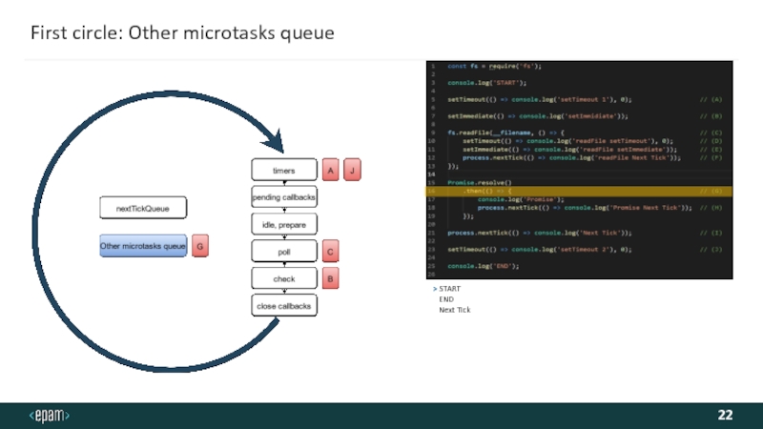Viewport: 763px width, 429px height.
Task: Select the nextTickQueue box
Action: point(143,207)
